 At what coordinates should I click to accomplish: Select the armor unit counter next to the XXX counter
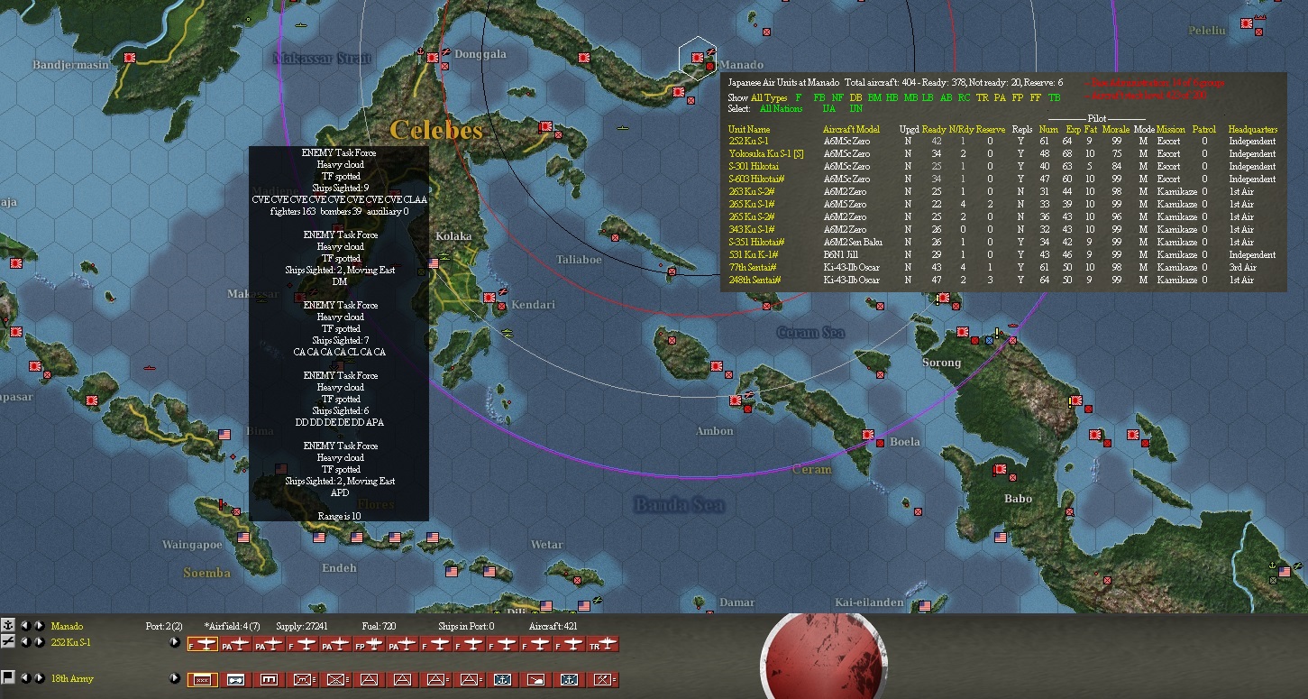pyautogui.click(x=235, y=679)
